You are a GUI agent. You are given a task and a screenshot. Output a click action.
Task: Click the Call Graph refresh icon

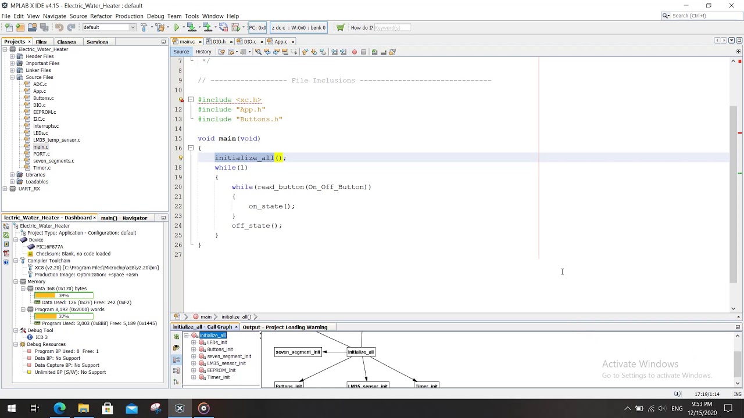(x=176, y=337)
